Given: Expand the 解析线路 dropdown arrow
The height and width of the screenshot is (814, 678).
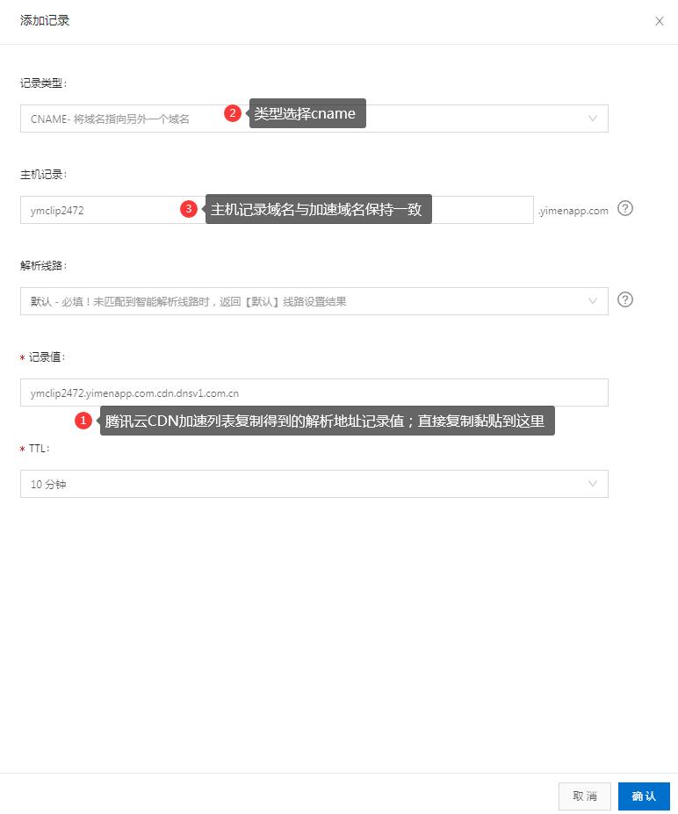Looking at the screenshot, I should 592,301.
